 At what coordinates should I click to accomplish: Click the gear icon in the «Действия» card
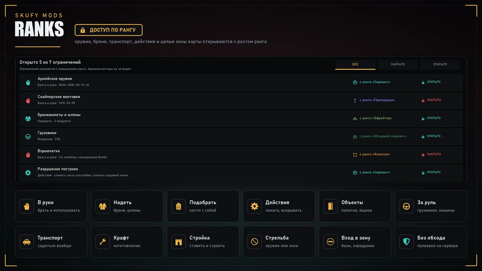pos(255,206)
